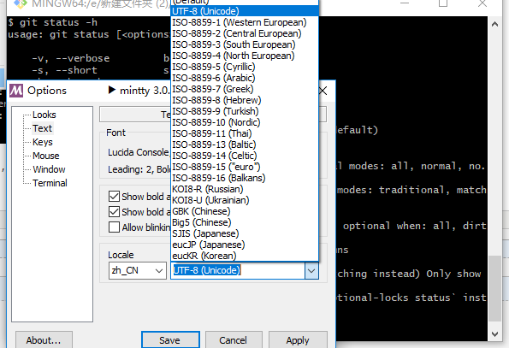The width and height of the screenshot is (509, 348).
Task: Open the Terminal options category
Action: [50, 183]
